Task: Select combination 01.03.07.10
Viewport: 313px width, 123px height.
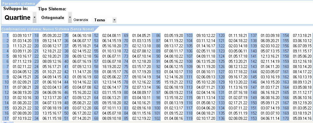Action: 270,113
